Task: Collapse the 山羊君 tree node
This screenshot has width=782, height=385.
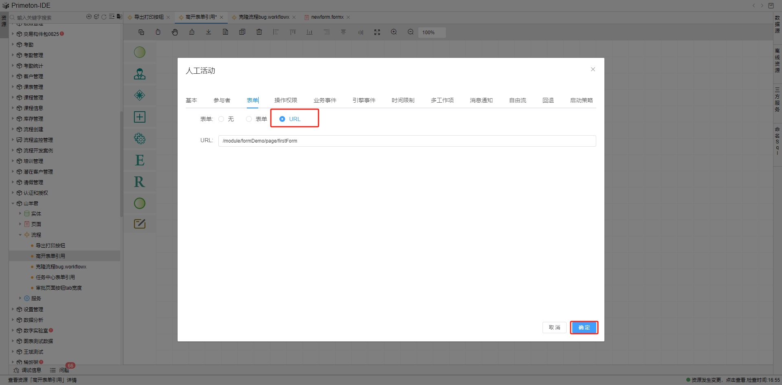Action: 13,203
